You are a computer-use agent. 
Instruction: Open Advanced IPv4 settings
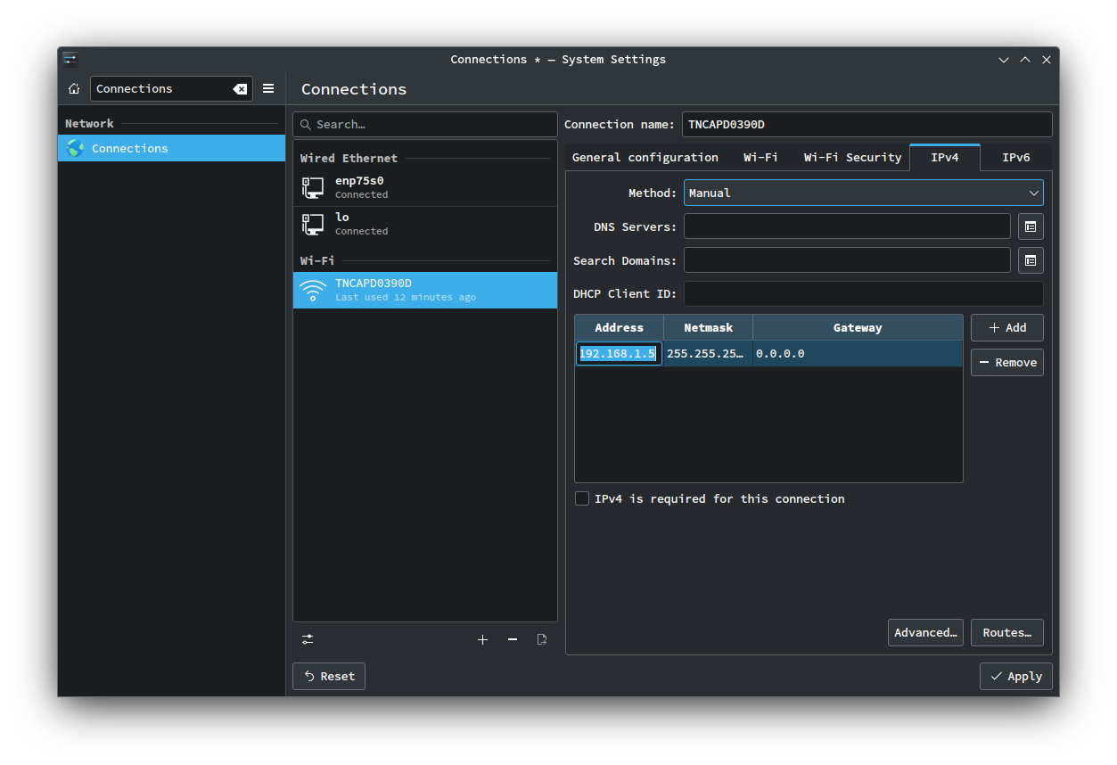click(925, 632)
